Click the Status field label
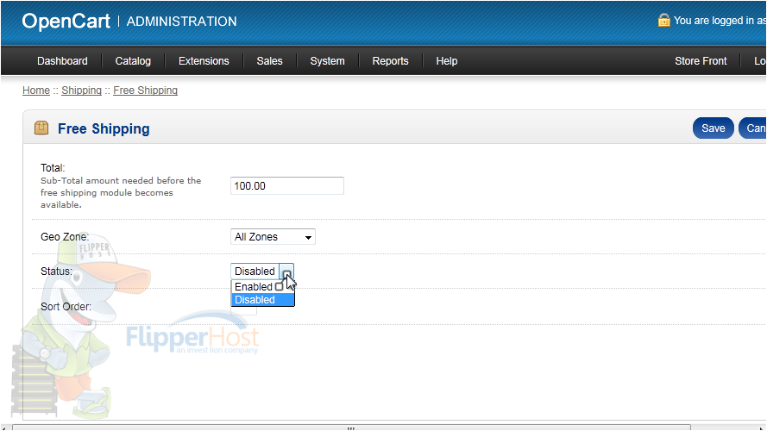 pos(56,272)
